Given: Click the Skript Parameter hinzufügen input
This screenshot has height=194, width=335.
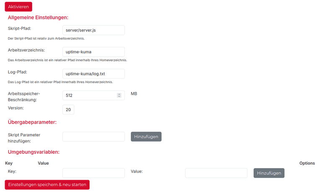Looking at the screenshot, I should coord(93,137).
